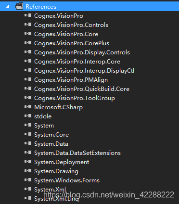Click the stdole reference icon
Image resolution: width=179 pixels, height=204 pixels.
pyautogui.click(x=28, y=116)
